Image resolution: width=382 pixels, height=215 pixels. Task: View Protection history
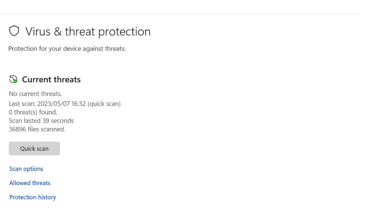click(32, 197)
